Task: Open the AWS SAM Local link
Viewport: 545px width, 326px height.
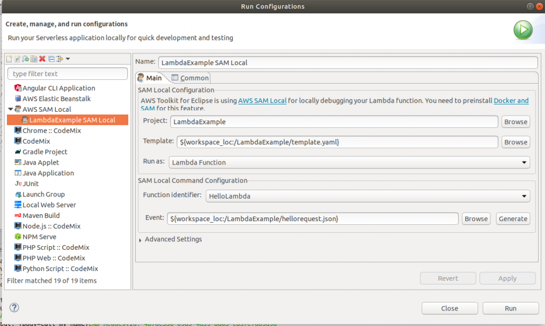Action: [x=262, y=101]
